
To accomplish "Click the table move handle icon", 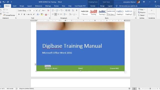I will (35, 64).
